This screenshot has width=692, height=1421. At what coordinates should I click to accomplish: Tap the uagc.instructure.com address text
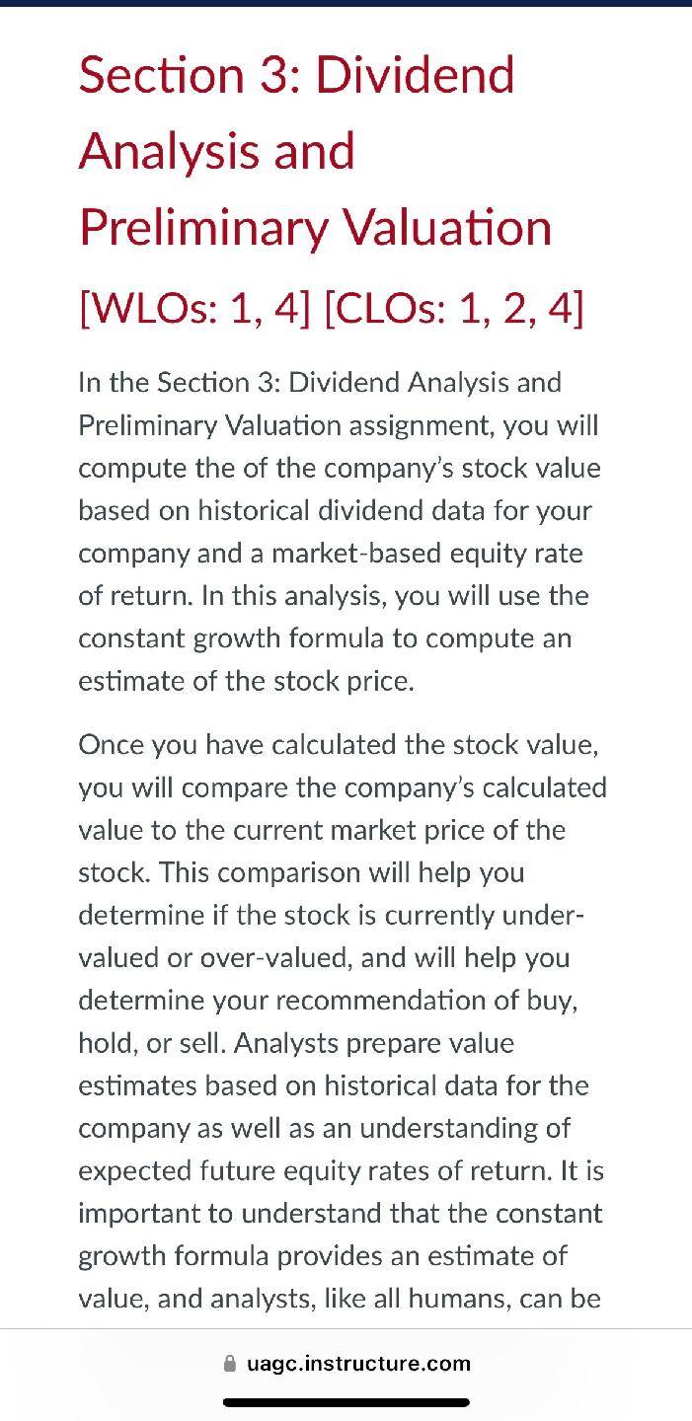pyautogui.click(x=358, y=1364)
